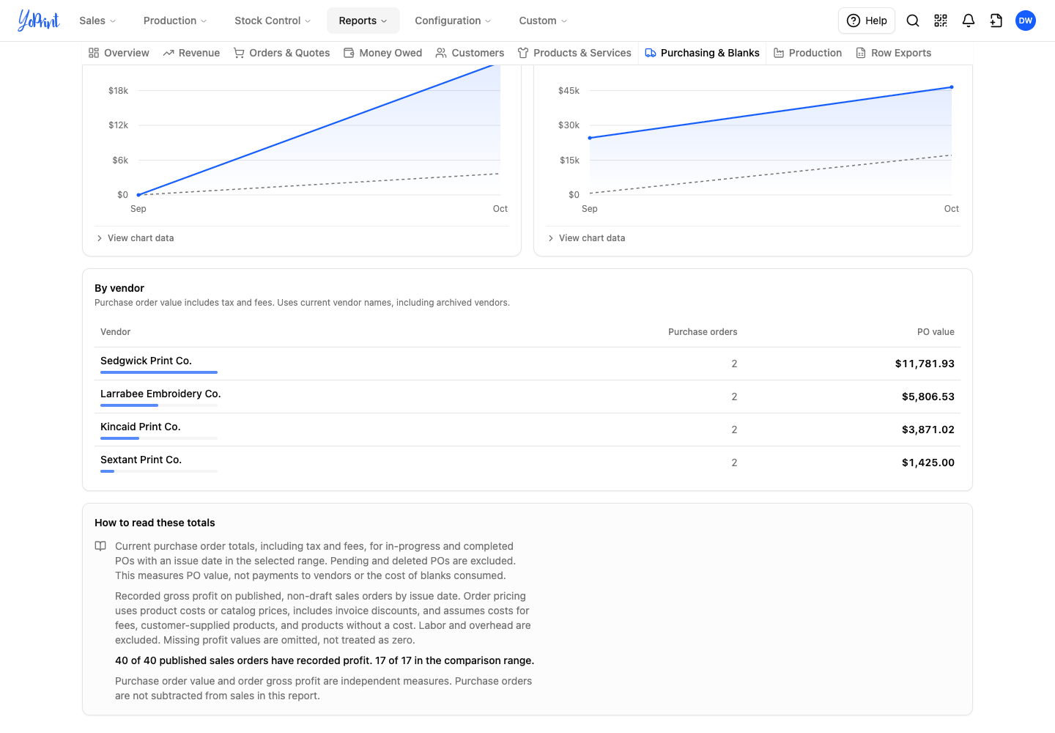
Task: Open the notifications bell
Action: click(x=969, y=21)
